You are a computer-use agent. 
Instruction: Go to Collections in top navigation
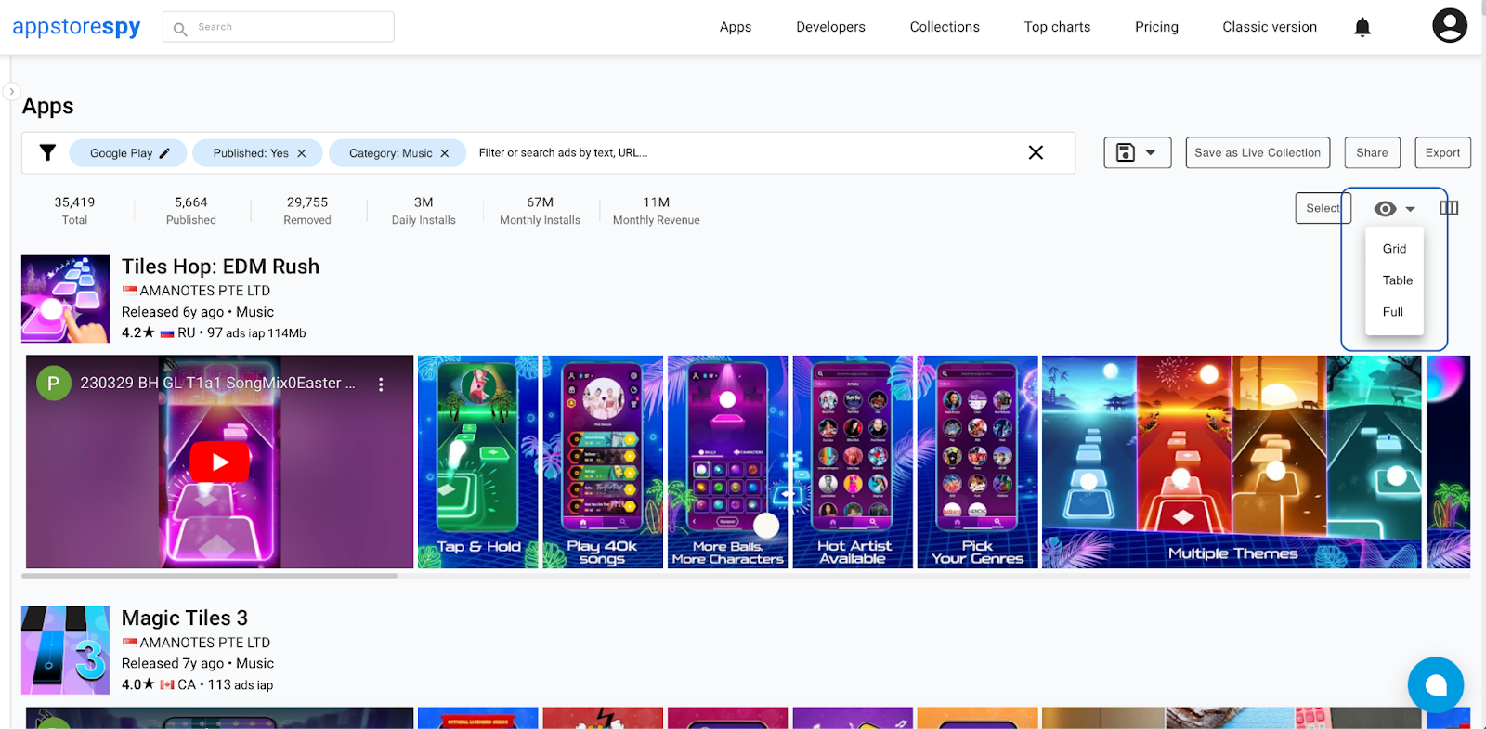[945, 27]
